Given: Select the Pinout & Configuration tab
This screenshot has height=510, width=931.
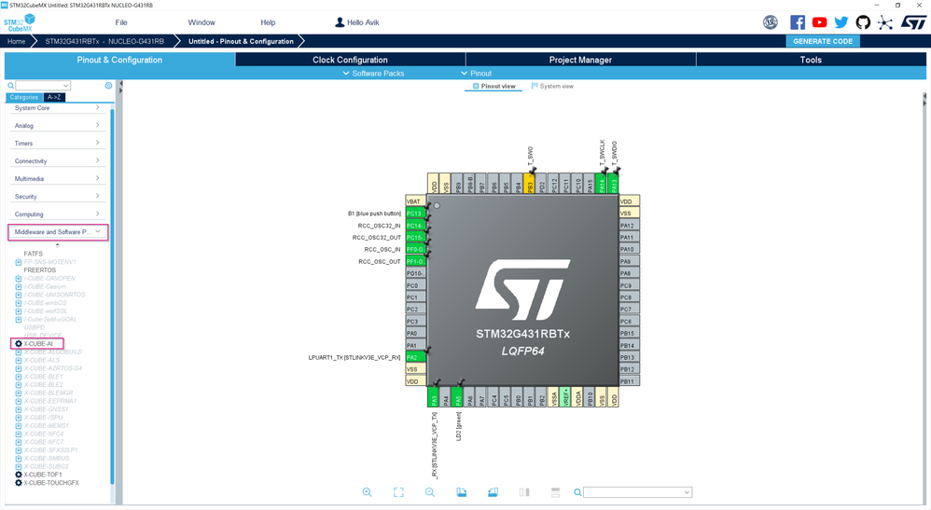Looking at the screenshot, I should click(119, 60).
